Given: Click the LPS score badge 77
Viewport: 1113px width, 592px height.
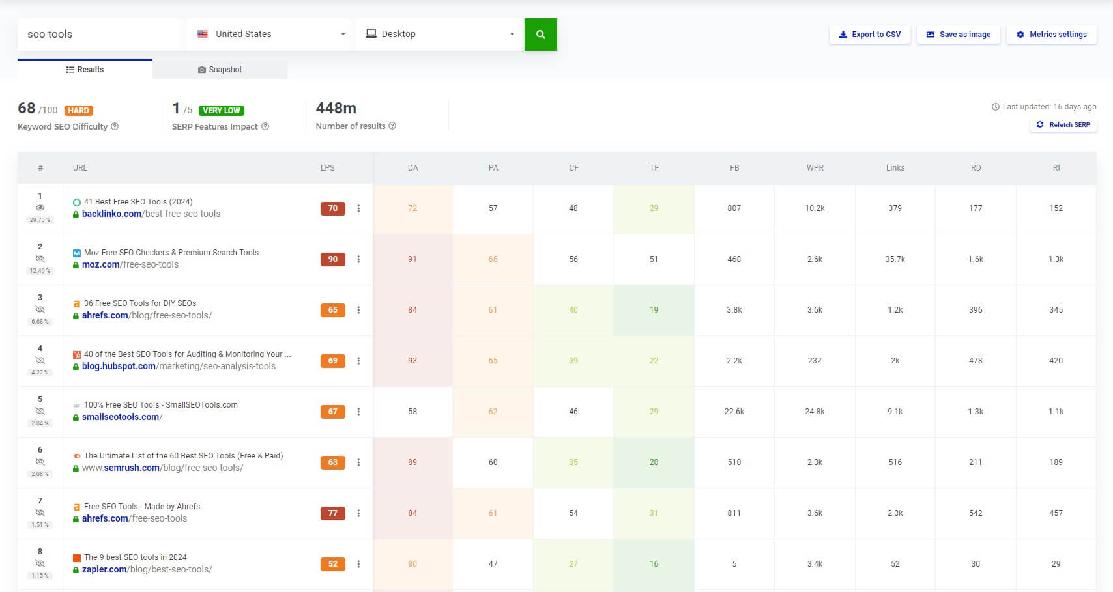Looking at the screenshot, I should pos(332,513).
